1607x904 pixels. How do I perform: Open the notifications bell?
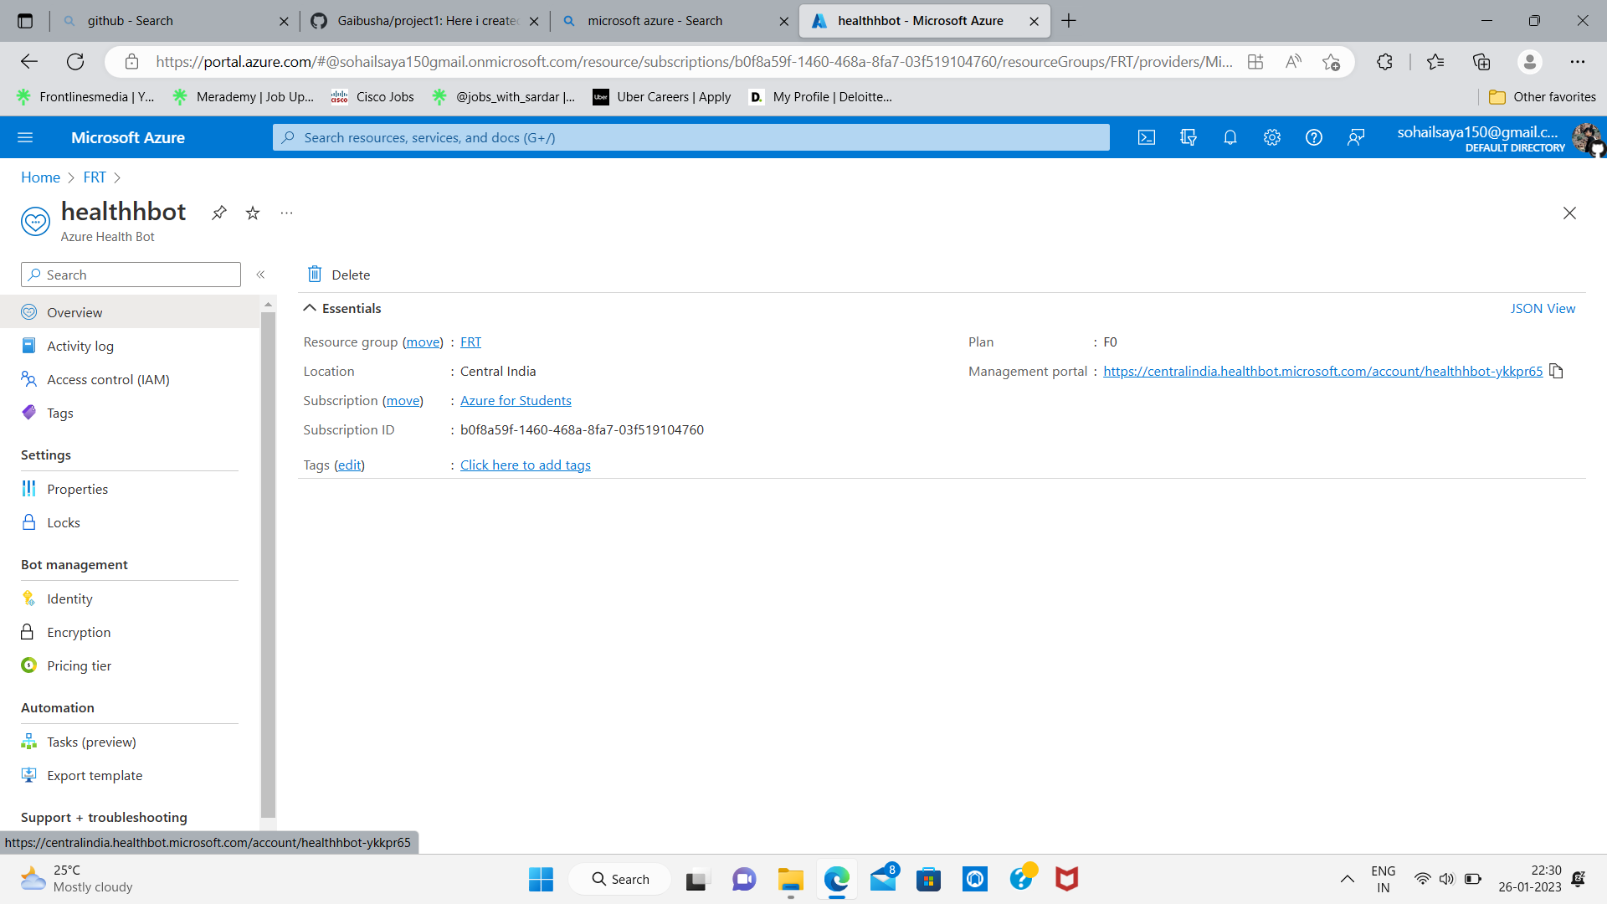1230,137
